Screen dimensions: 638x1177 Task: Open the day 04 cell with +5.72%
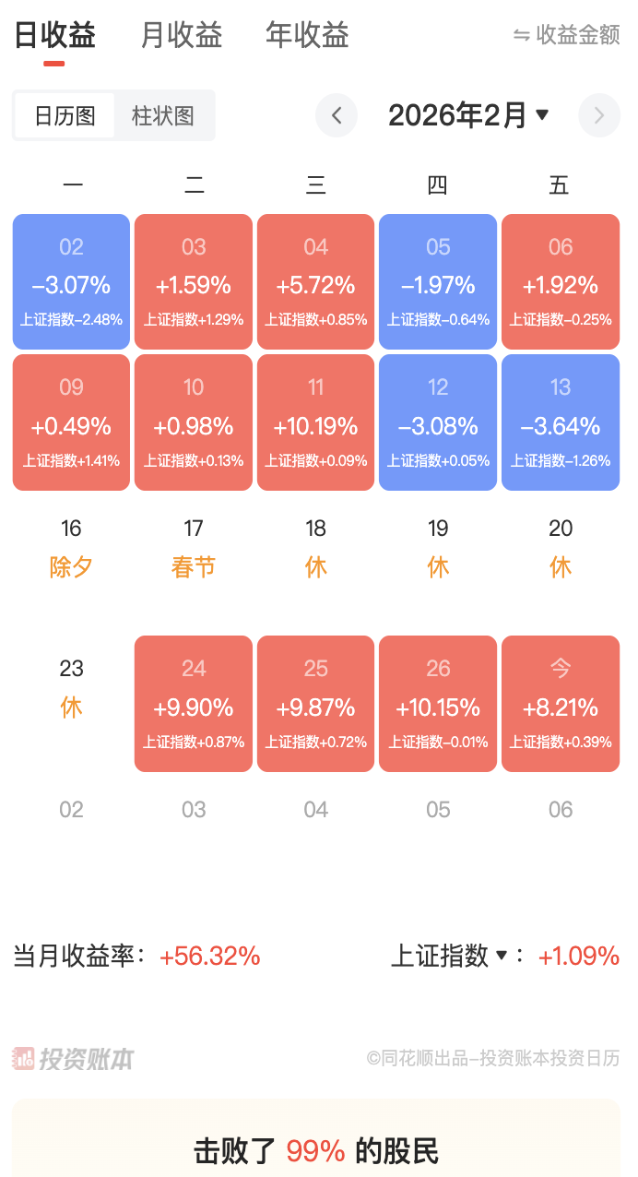pyautogui.click(x=315, y=282)
